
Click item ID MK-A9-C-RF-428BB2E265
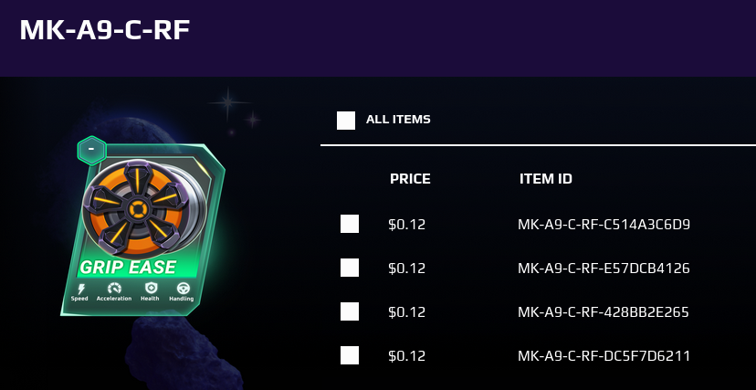pyautogui.click(x=604, y=311)
